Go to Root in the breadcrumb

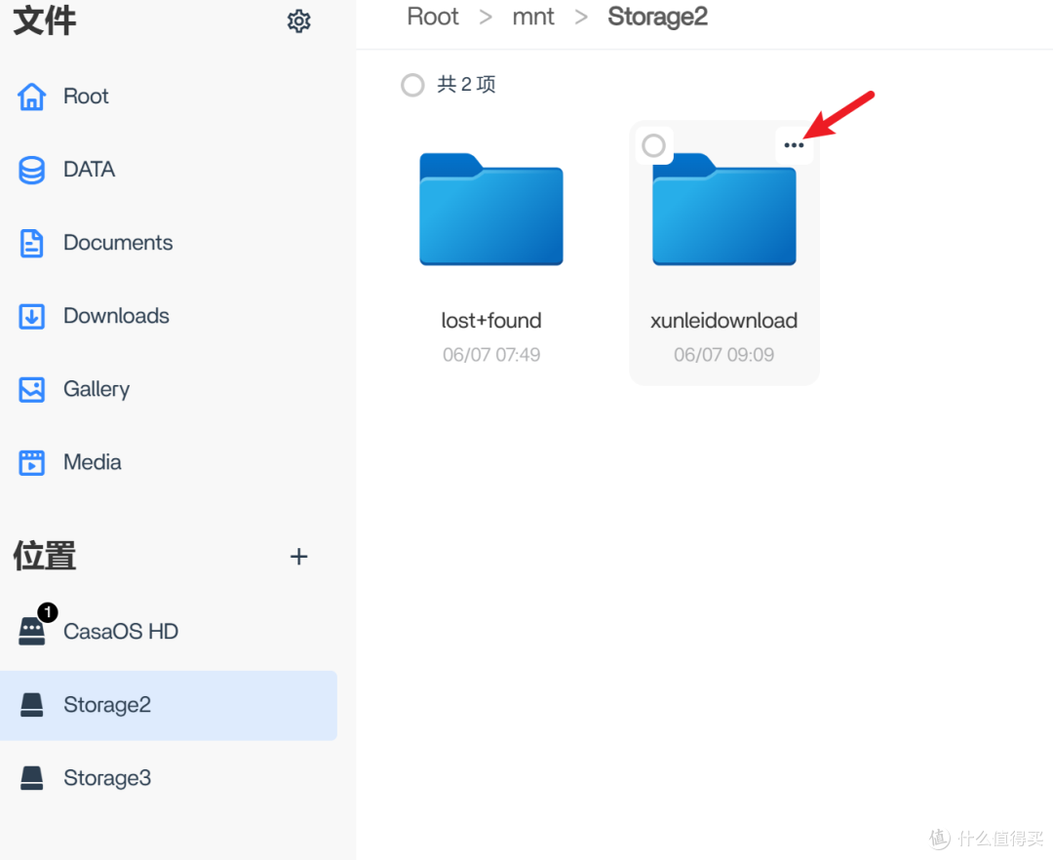coord(433,17)
